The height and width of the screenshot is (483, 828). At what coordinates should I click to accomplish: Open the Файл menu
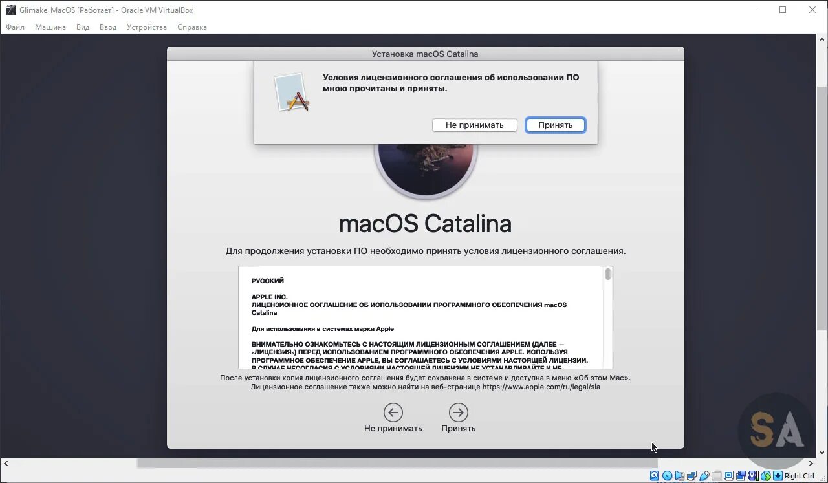click(x=15, y=27)
